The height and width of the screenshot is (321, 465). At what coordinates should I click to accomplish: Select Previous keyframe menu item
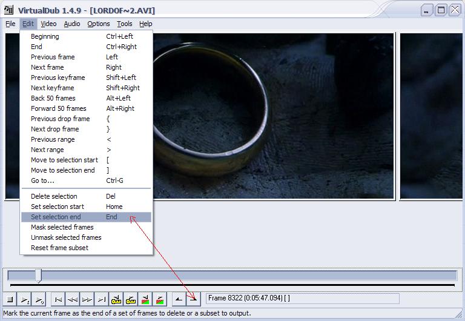pyautogui.click(x=87, y=78)
